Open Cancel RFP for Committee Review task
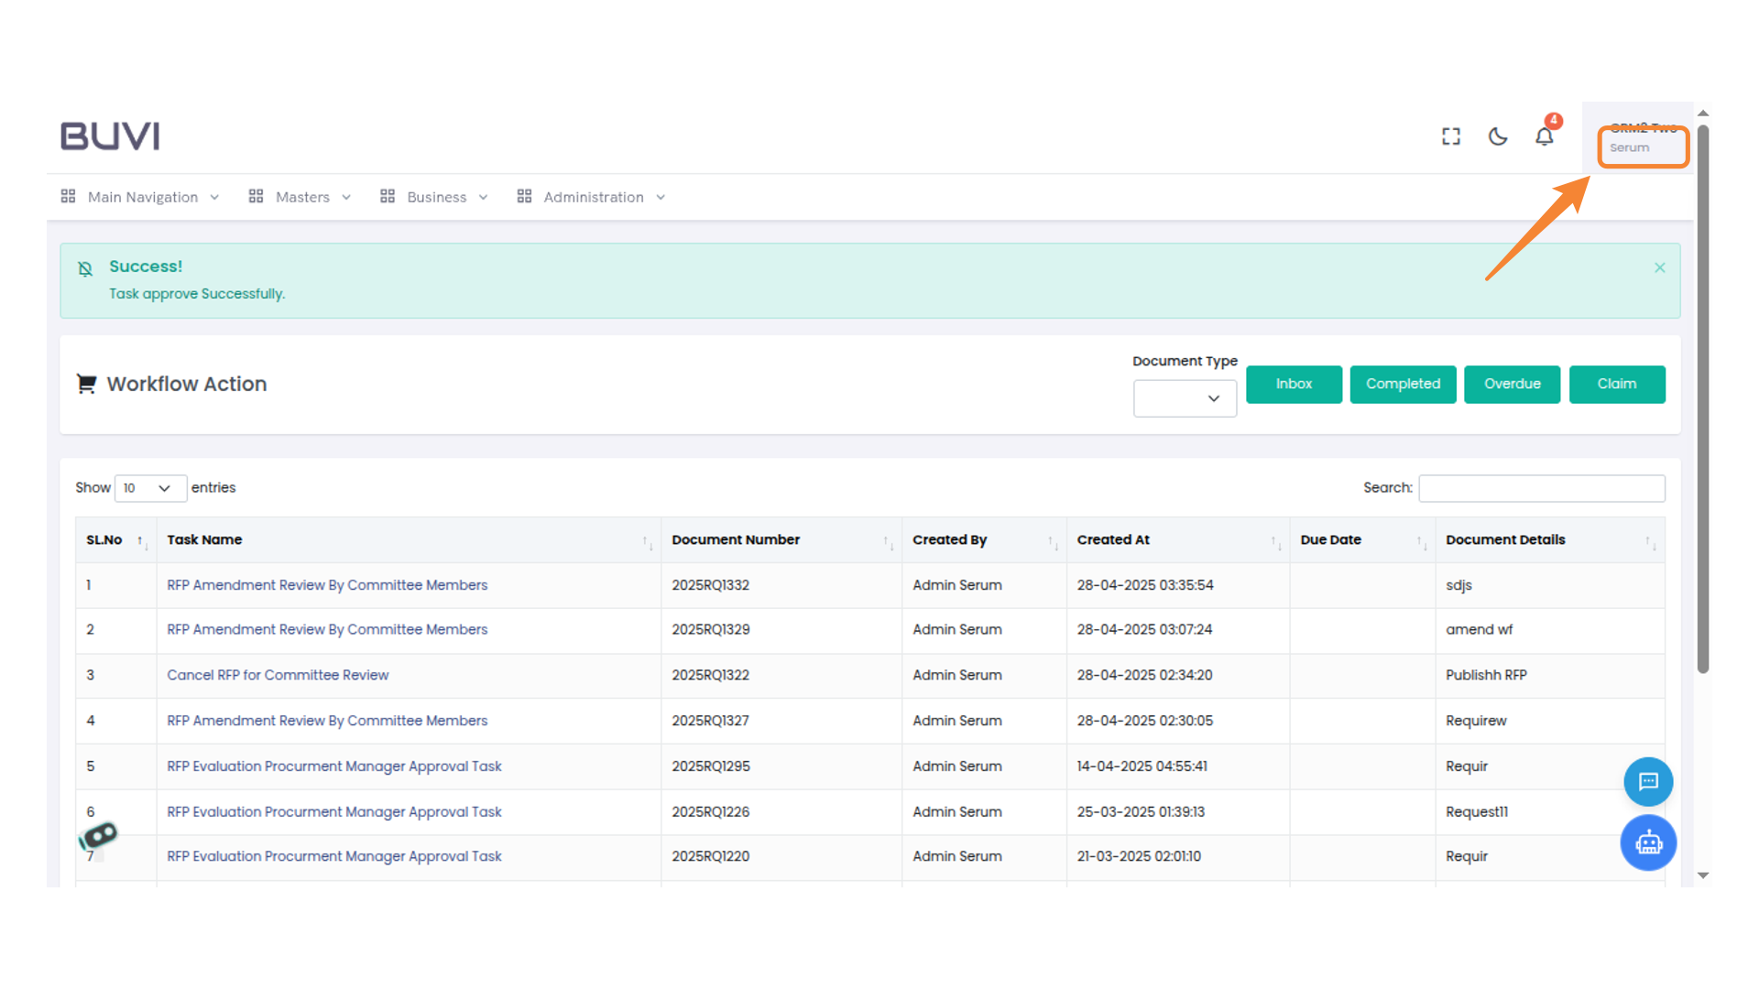 pos(278,675)
